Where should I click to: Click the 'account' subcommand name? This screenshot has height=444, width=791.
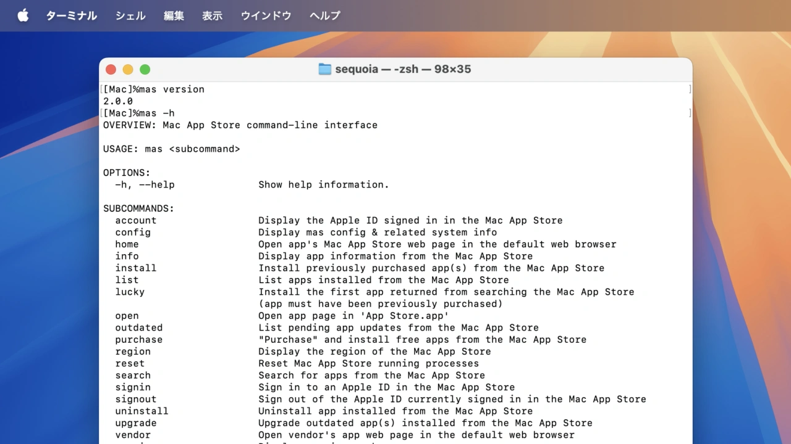point(135,220)
